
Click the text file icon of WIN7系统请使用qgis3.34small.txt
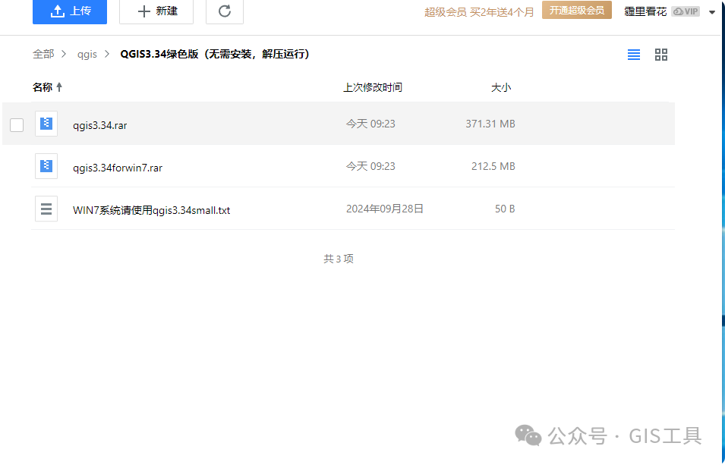tap(46, 209)
